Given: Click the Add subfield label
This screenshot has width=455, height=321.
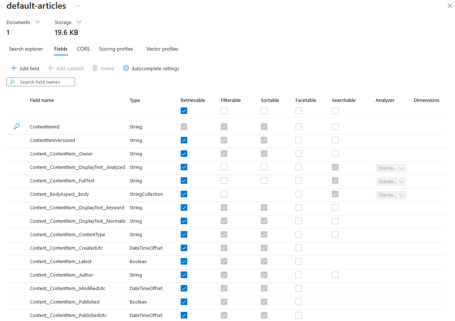Looking at the screenshot, I should tap(70, 68).
